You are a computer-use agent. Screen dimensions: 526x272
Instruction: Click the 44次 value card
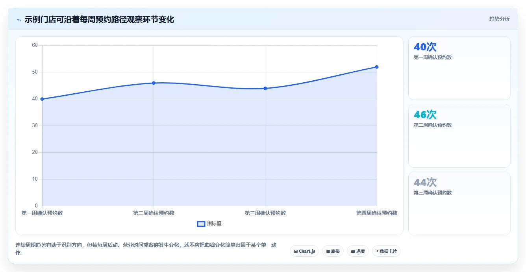tap(459, 204)
